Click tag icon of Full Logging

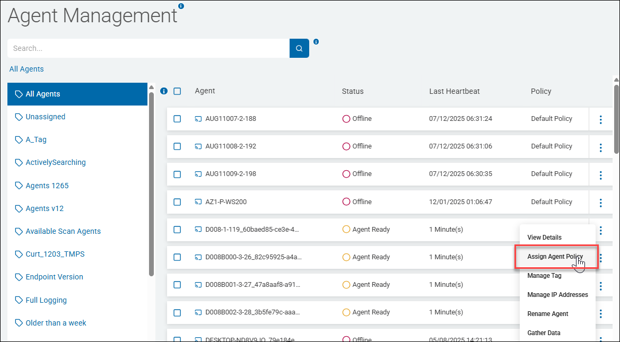(x=19, y=301)
